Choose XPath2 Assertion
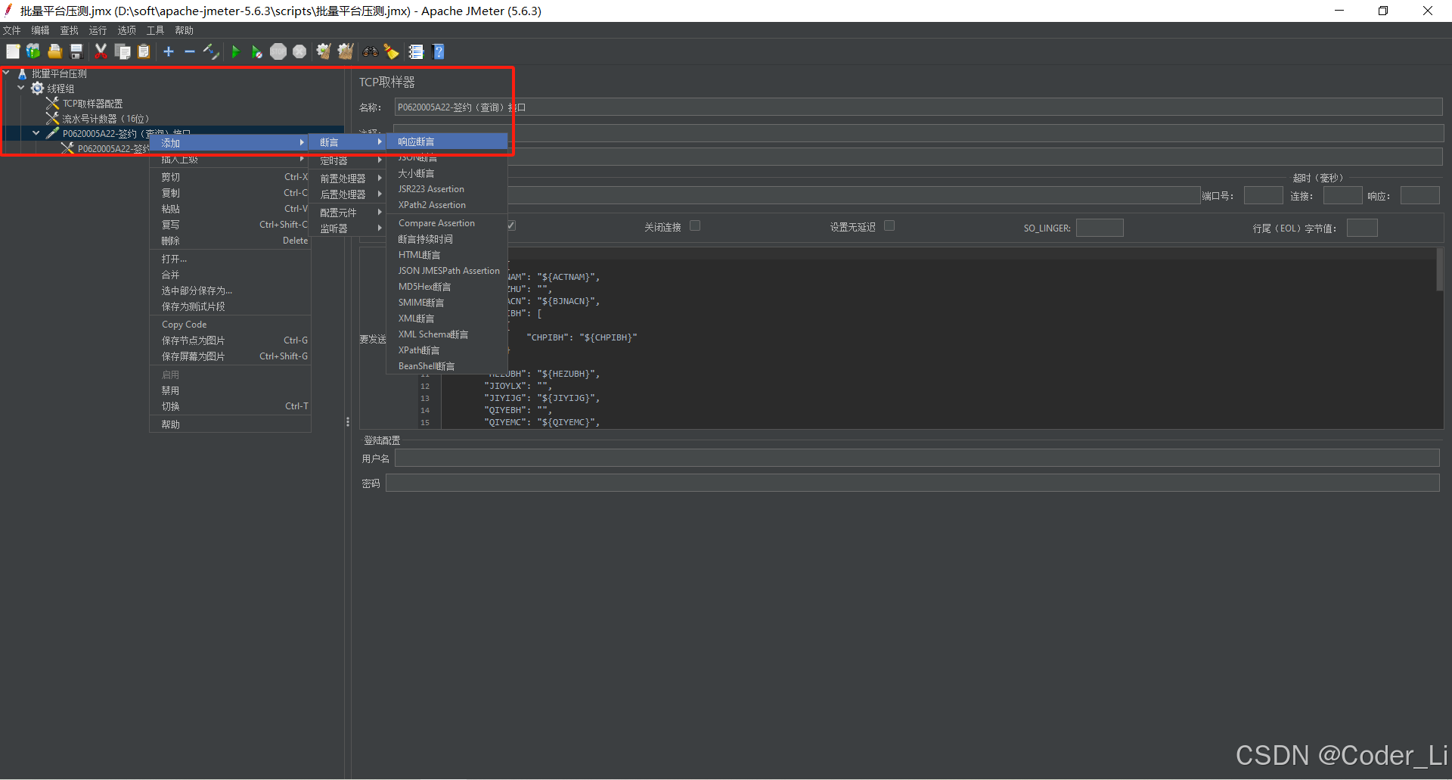1452x780 pixels. tap(447, 205)
